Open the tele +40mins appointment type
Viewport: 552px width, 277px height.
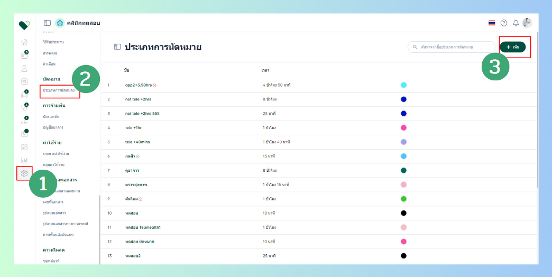tap(137, 142)
